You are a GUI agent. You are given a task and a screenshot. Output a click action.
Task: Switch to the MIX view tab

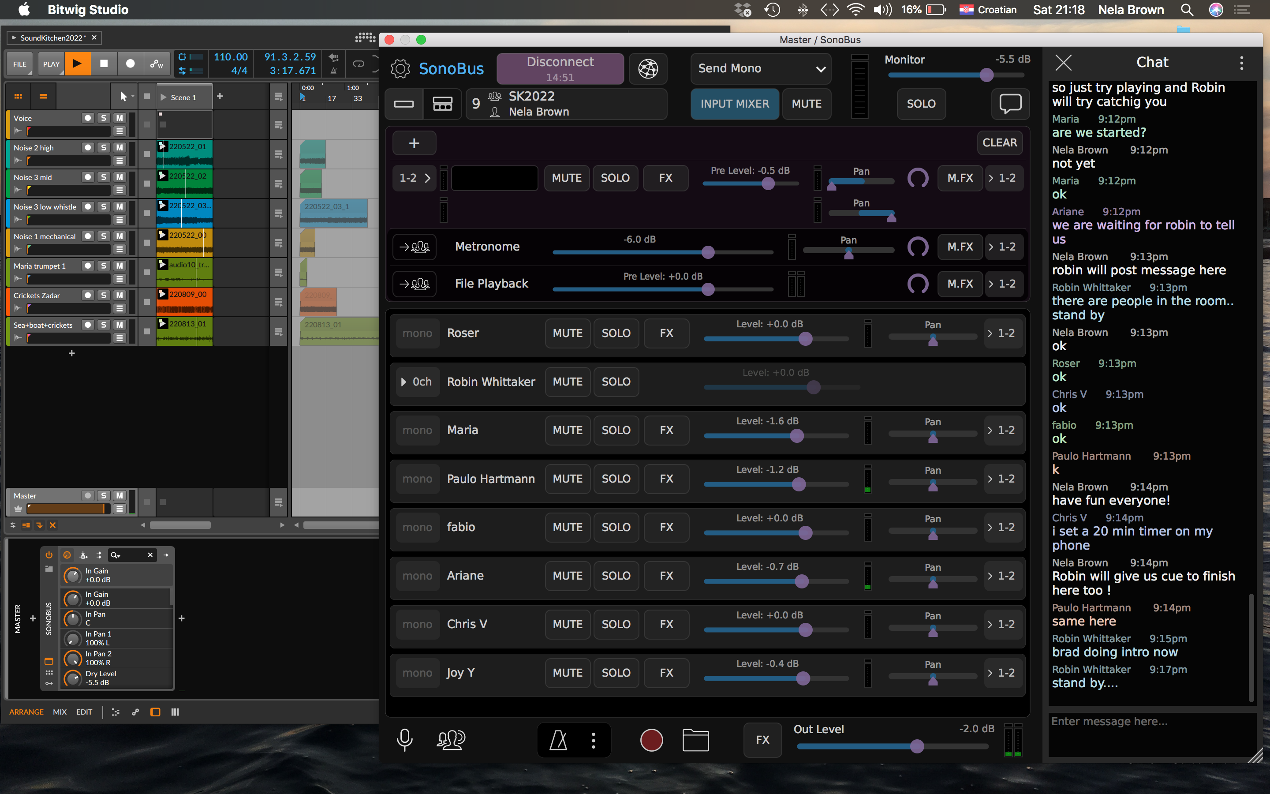pos(59,712)
